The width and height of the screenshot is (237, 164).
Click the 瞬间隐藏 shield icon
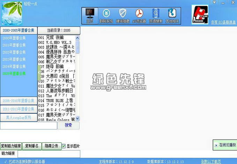123,16
